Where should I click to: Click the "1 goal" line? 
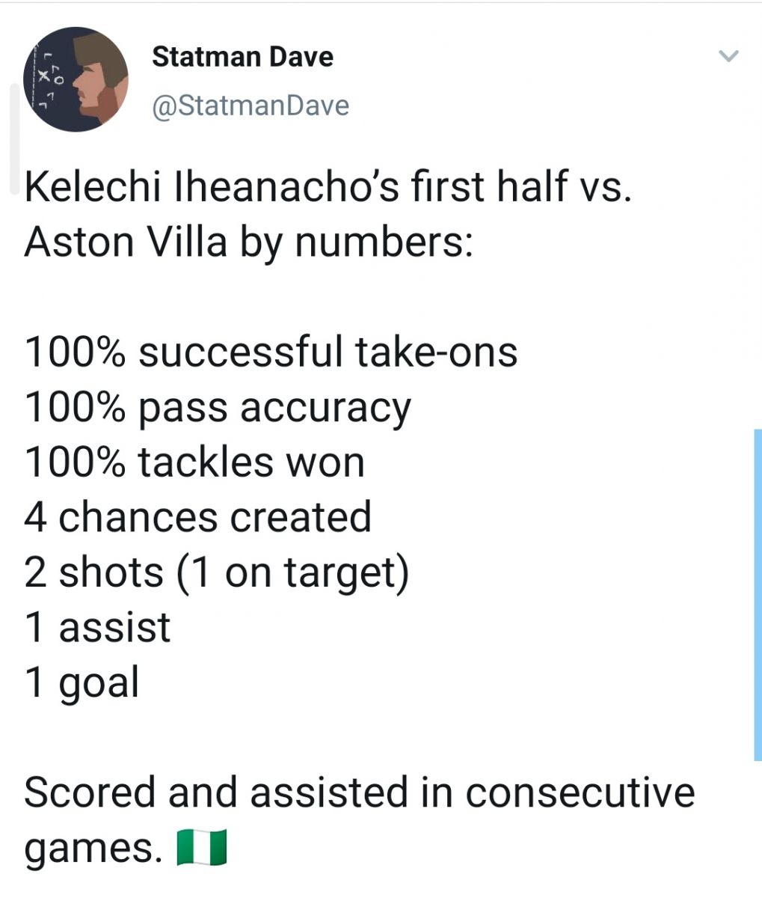[x=82, y=683]
